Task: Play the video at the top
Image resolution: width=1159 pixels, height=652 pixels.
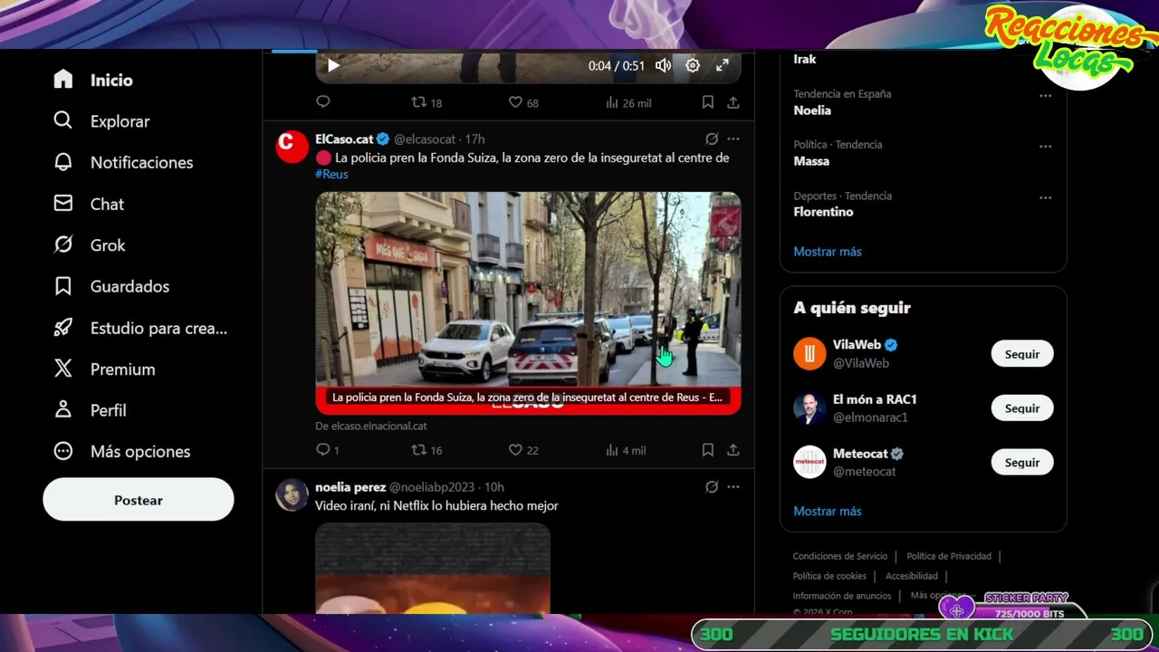Action: tap(333, 65)
